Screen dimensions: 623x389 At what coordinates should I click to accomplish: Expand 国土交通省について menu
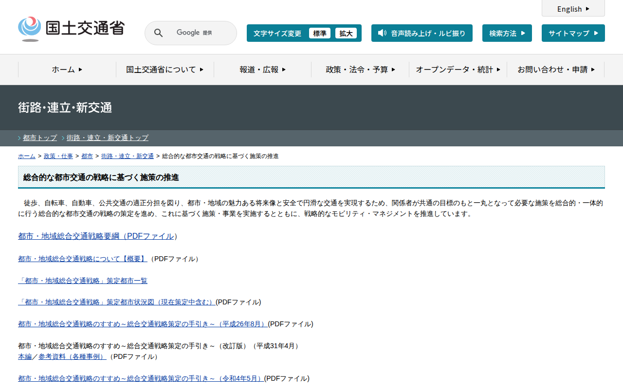165,70
